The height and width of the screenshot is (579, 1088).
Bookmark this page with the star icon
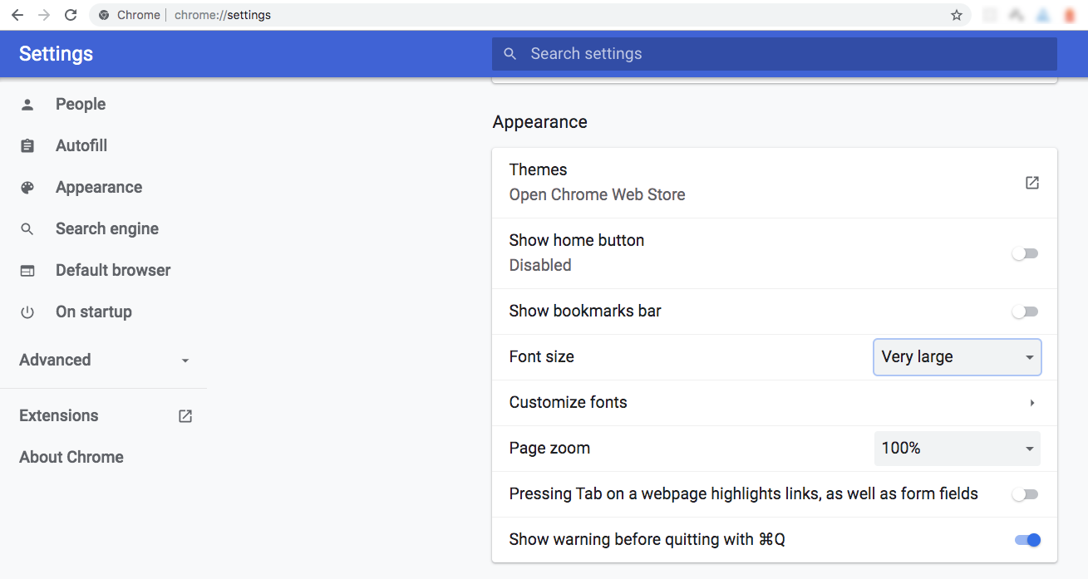[957, 15]
